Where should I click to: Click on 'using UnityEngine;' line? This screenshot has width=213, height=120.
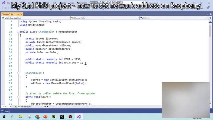pos(33,25)
